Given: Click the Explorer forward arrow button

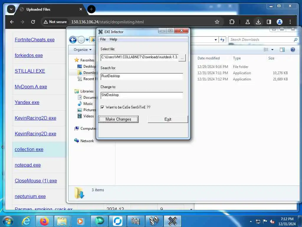Looking at the screenshot, I should coord(81,40).
